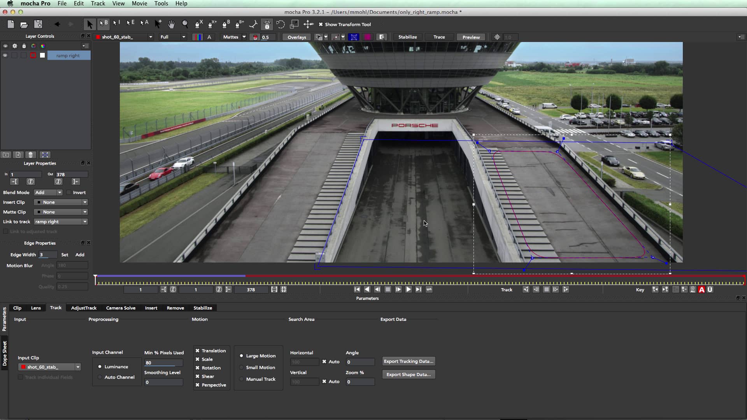Select the X-Spline tool
The width and height of the screenshot is (747, 420).
click(198, 24)
